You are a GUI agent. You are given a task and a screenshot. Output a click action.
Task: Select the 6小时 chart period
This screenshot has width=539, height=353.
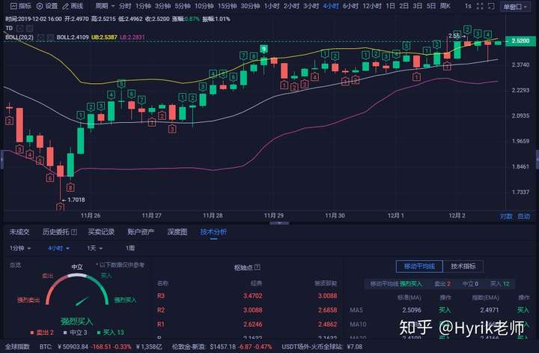[350, 6]
